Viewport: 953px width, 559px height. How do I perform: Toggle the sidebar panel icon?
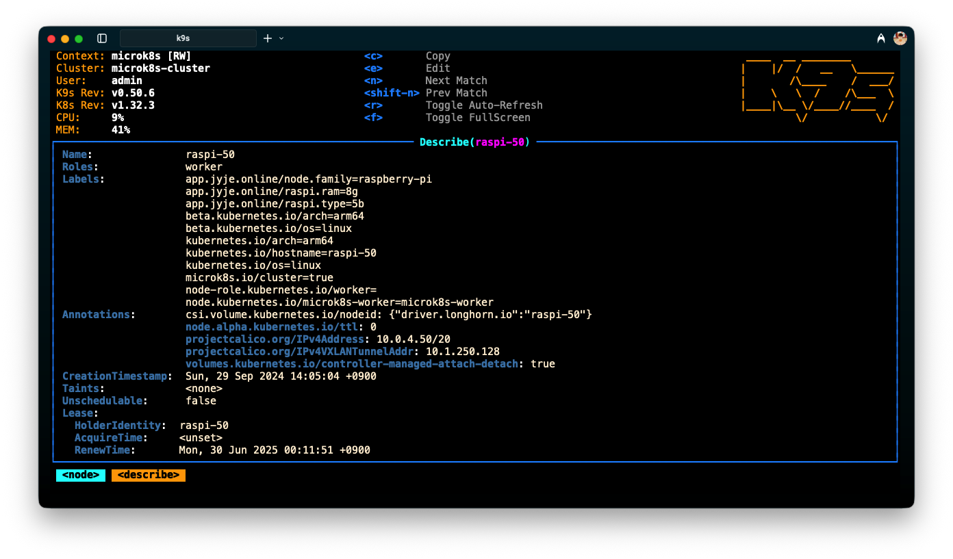point(102,38)
